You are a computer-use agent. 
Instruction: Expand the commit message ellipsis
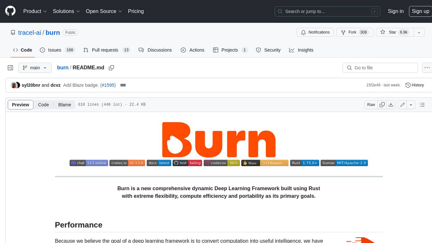123,85
